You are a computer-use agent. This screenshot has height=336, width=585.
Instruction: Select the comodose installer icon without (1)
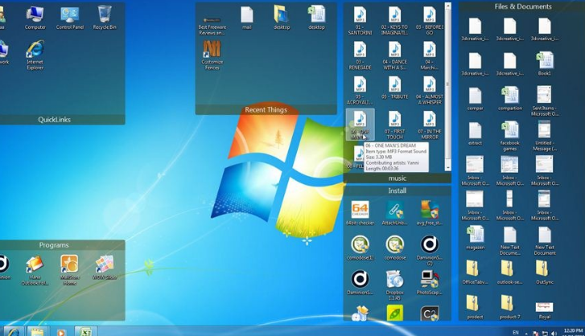pos(395,248)
